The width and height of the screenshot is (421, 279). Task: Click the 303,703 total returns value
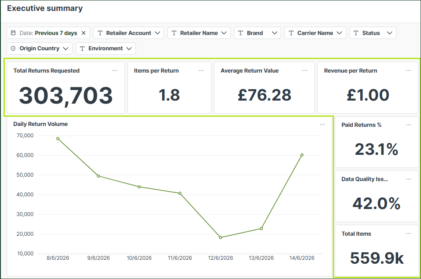66,96
